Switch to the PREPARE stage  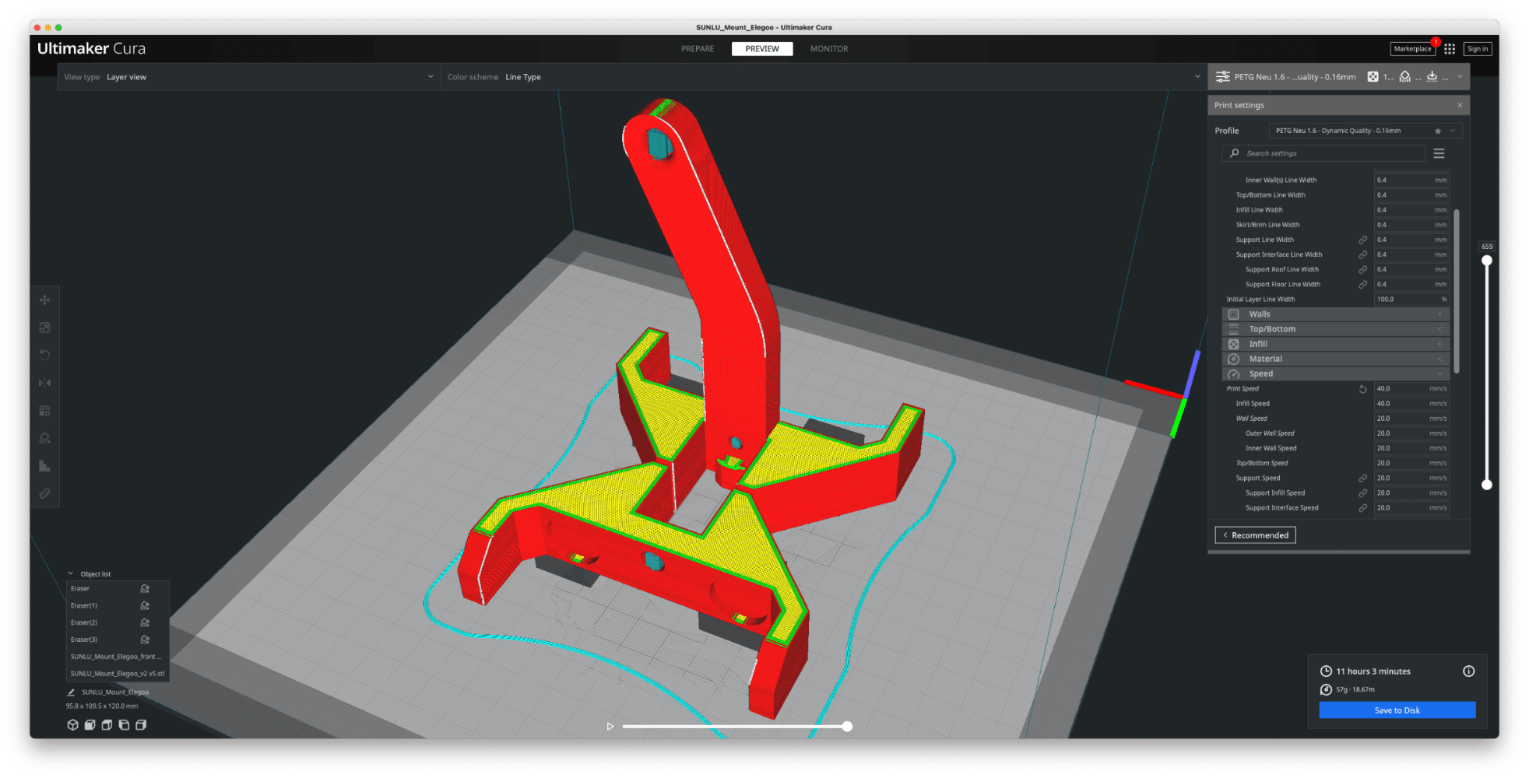pos(698,49)
